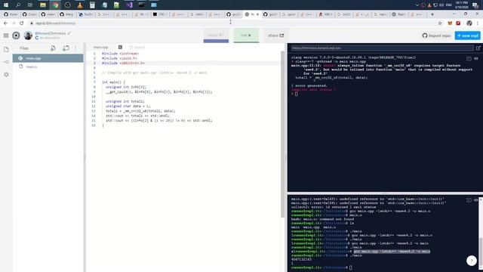Screen dimensions: 483x272
Task: Open the Windows Start menu
Action: coord(6,5)
